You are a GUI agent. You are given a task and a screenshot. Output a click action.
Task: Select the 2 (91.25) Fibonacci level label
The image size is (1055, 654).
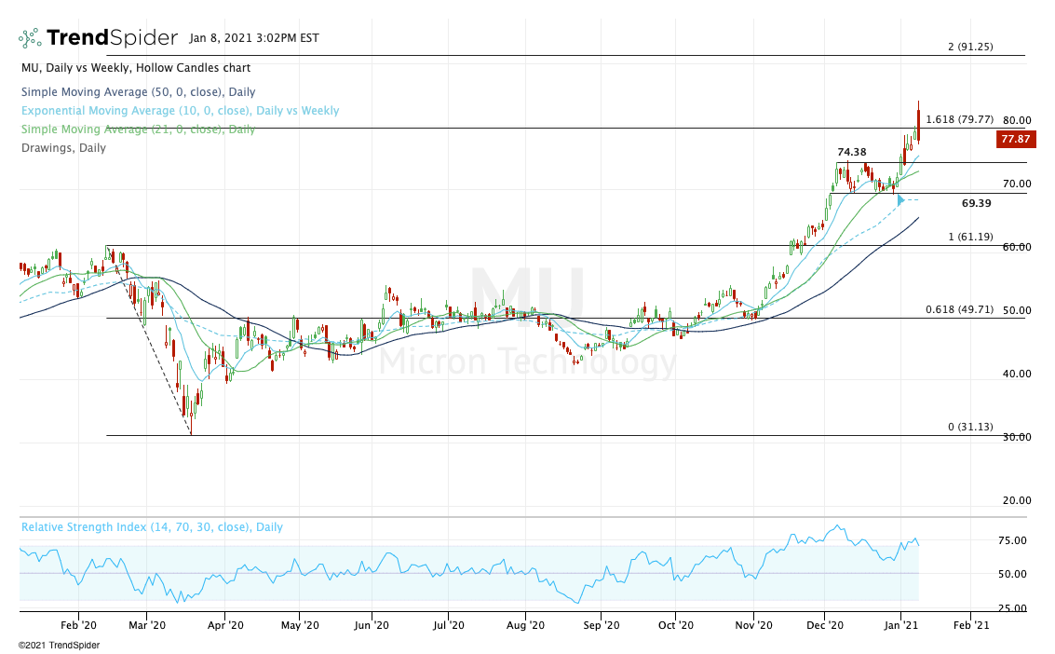tap(969, 47)
